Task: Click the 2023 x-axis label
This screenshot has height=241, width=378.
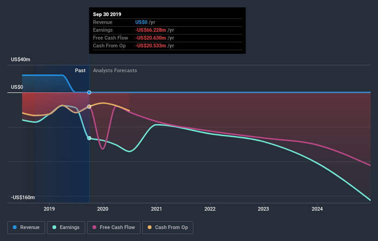Action: click(263, 209)
